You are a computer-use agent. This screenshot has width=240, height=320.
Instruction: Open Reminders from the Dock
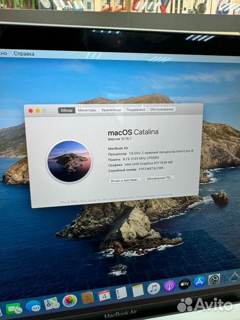tap(121, 293)
